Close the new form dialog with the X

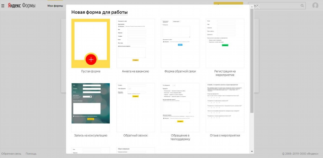[257, 6]
